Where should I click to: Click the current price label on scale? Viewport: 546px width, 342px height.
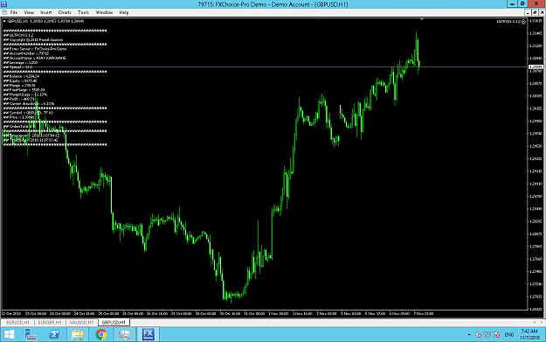click(x=536, y=66)
